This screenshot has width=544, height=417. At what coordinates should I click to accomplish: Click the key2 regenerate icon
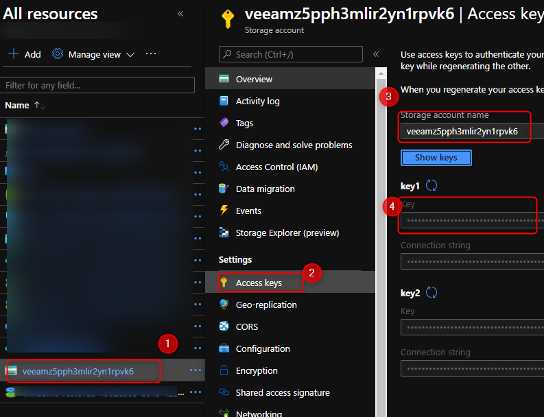[x=431, y=293]
